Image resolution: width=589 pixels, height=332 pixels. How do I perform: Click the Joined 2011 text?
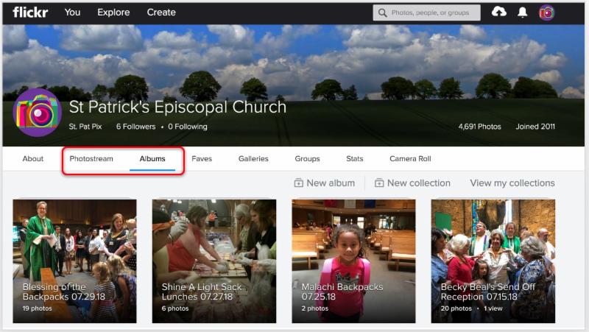(x=535, y=127)
